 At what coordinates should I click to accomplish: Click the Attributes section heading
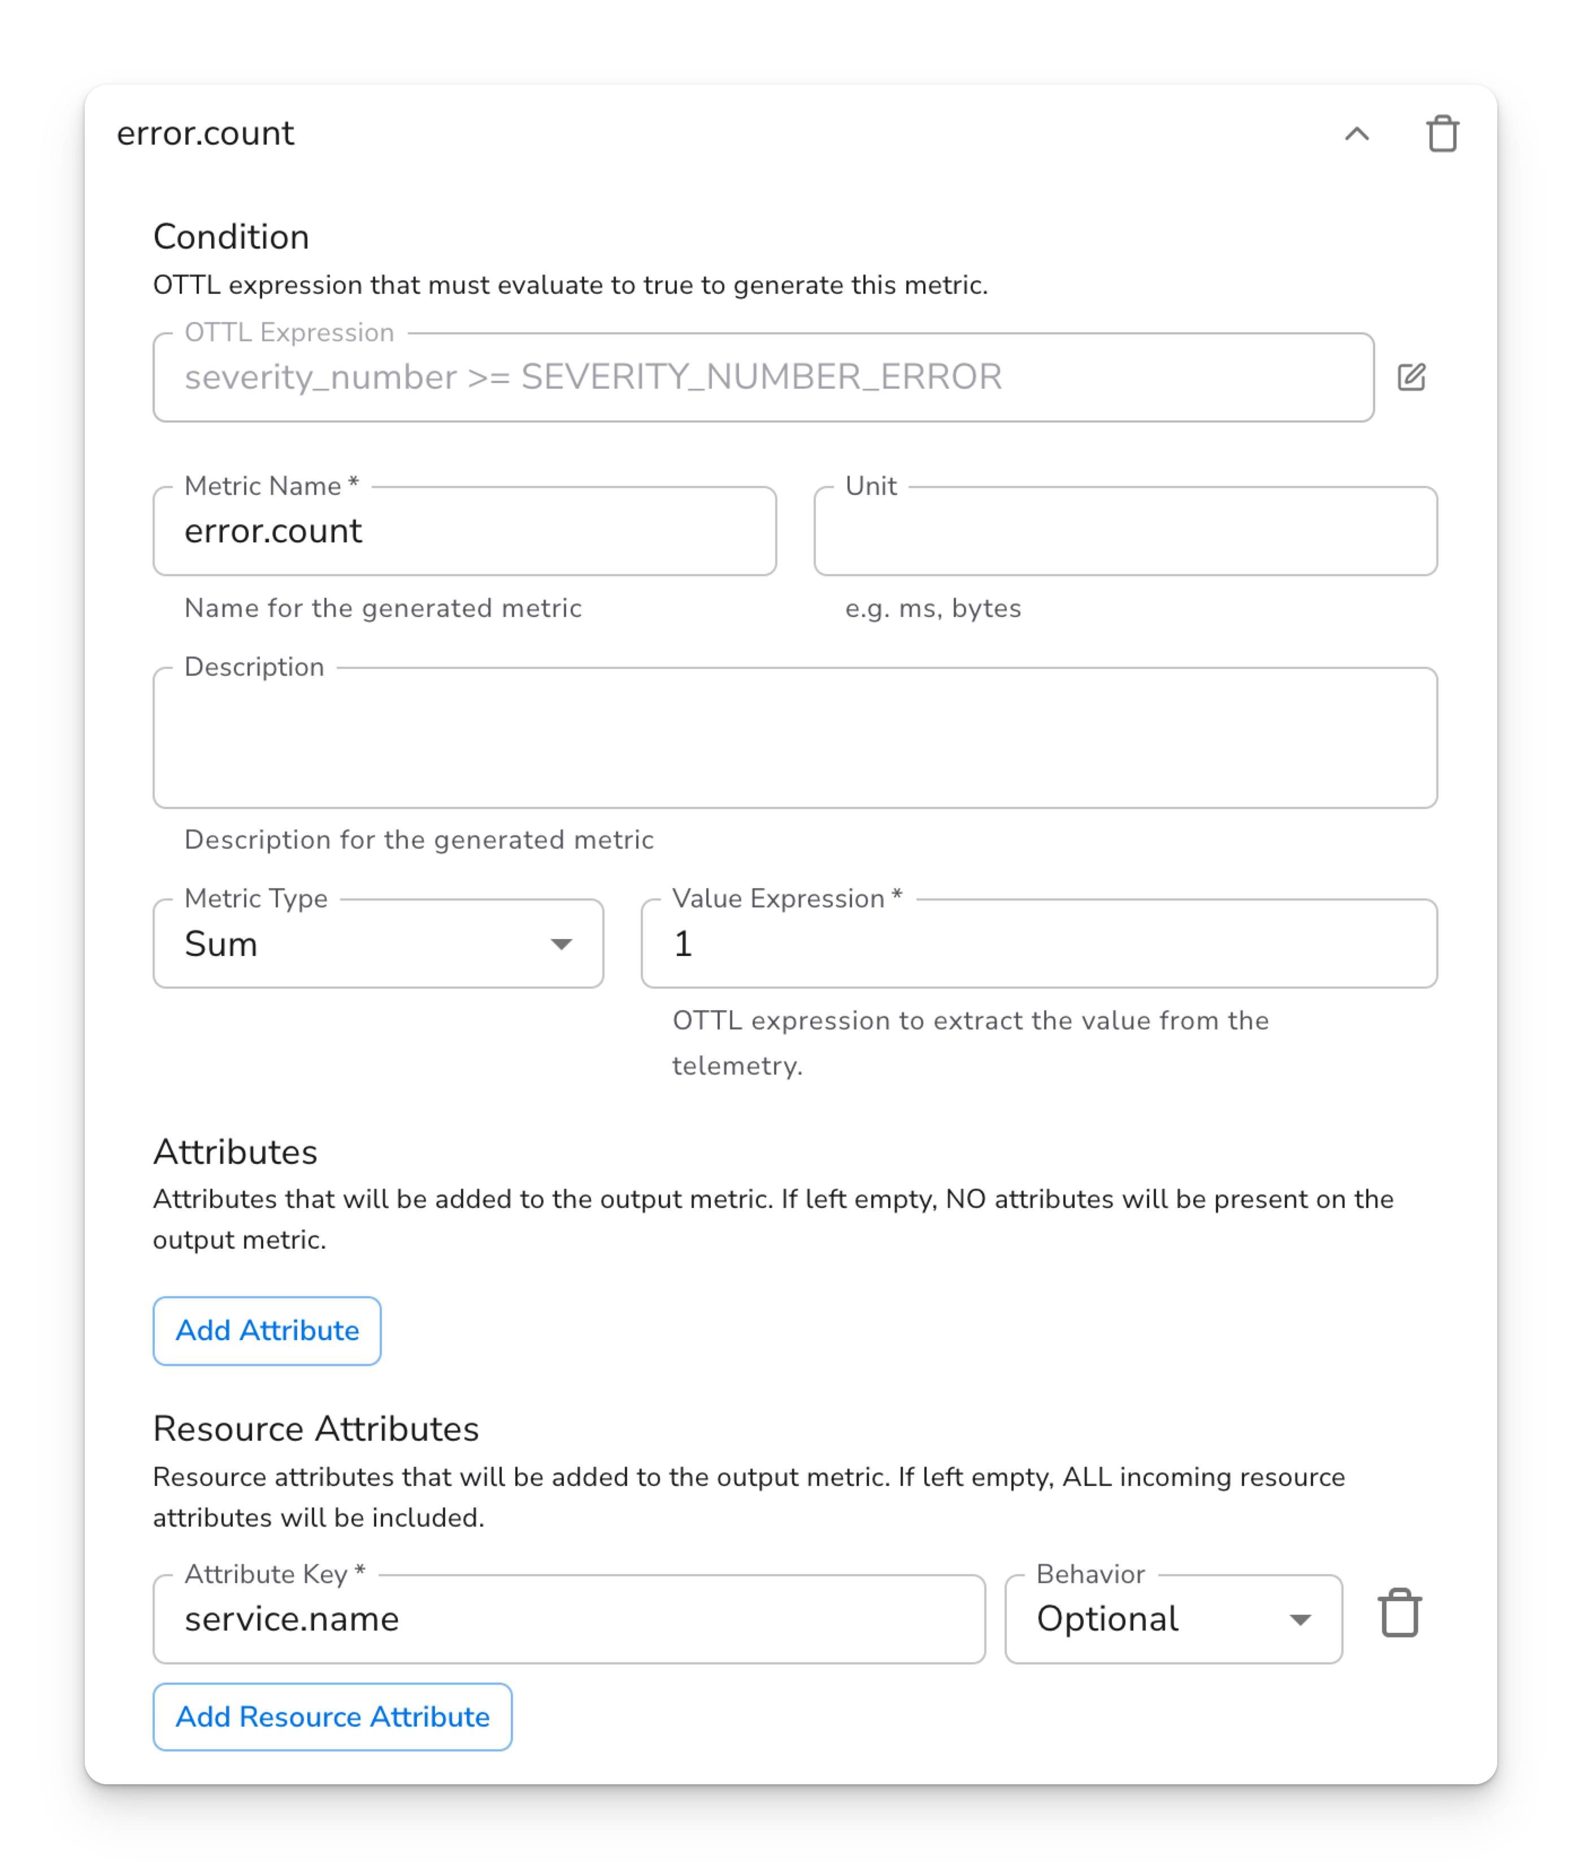click(235, 1153)
